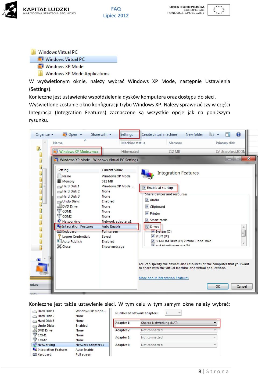
Task: Sort by the Name column header
Action: tap(58, 143)
